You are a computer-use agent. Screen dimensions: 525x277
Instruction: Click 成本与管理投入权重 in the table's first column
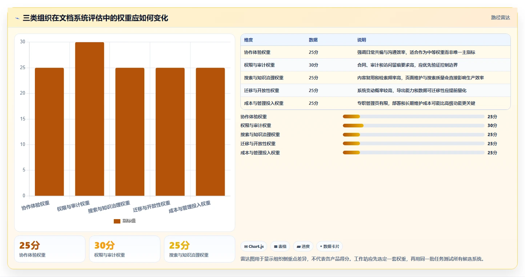264,103
